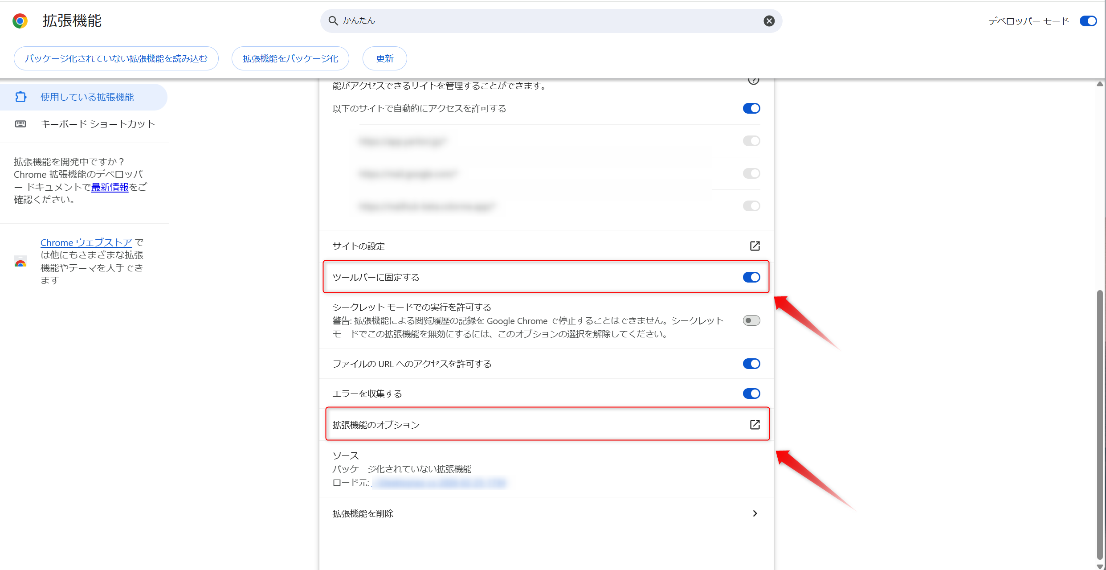The width and height of the screenshot is (1106, 570).
Task: Click パッケージ化されていない拡張機能を読み込む button
Action: pyautogui.click(x=116, y=58)
